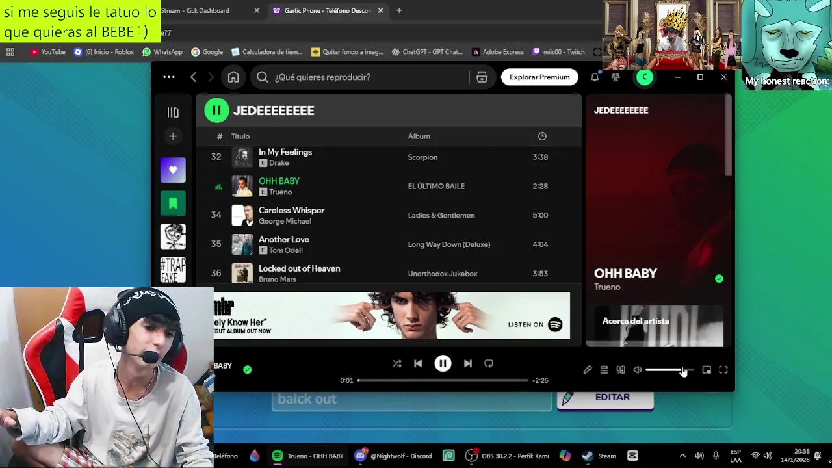832x468 pixels.
Task: Open the EL ÚLTIMO BAILE album link
Action: [x=436, y=187]
